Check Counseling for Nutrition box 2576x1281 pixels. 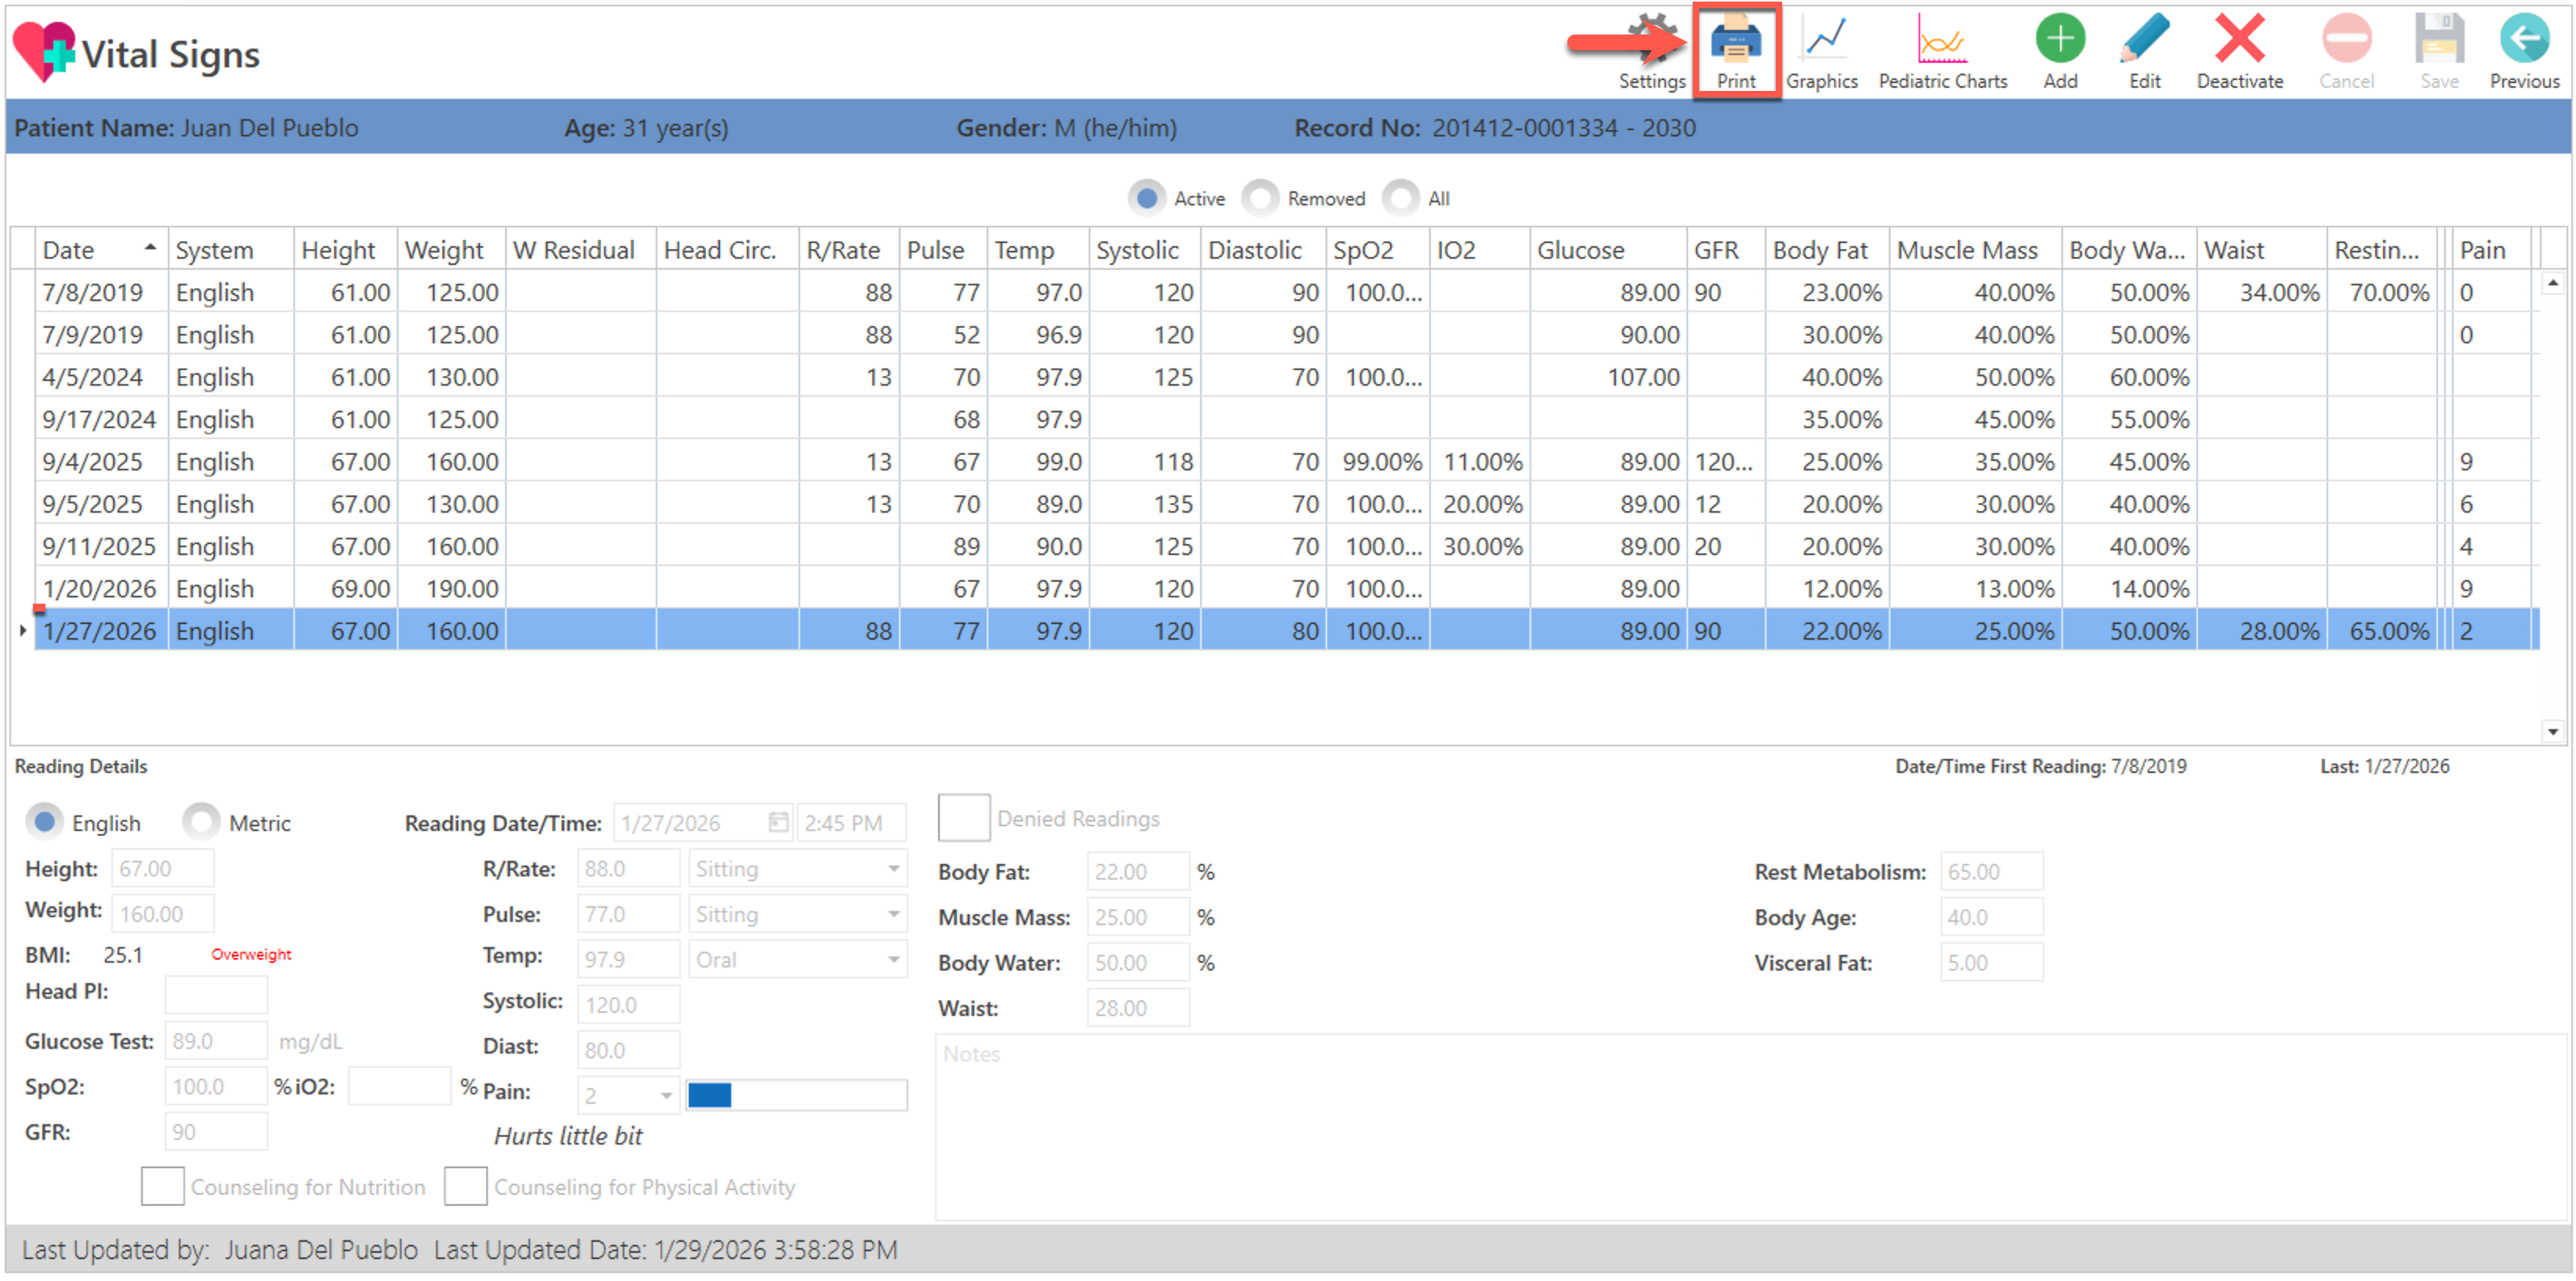(162, 1186)
